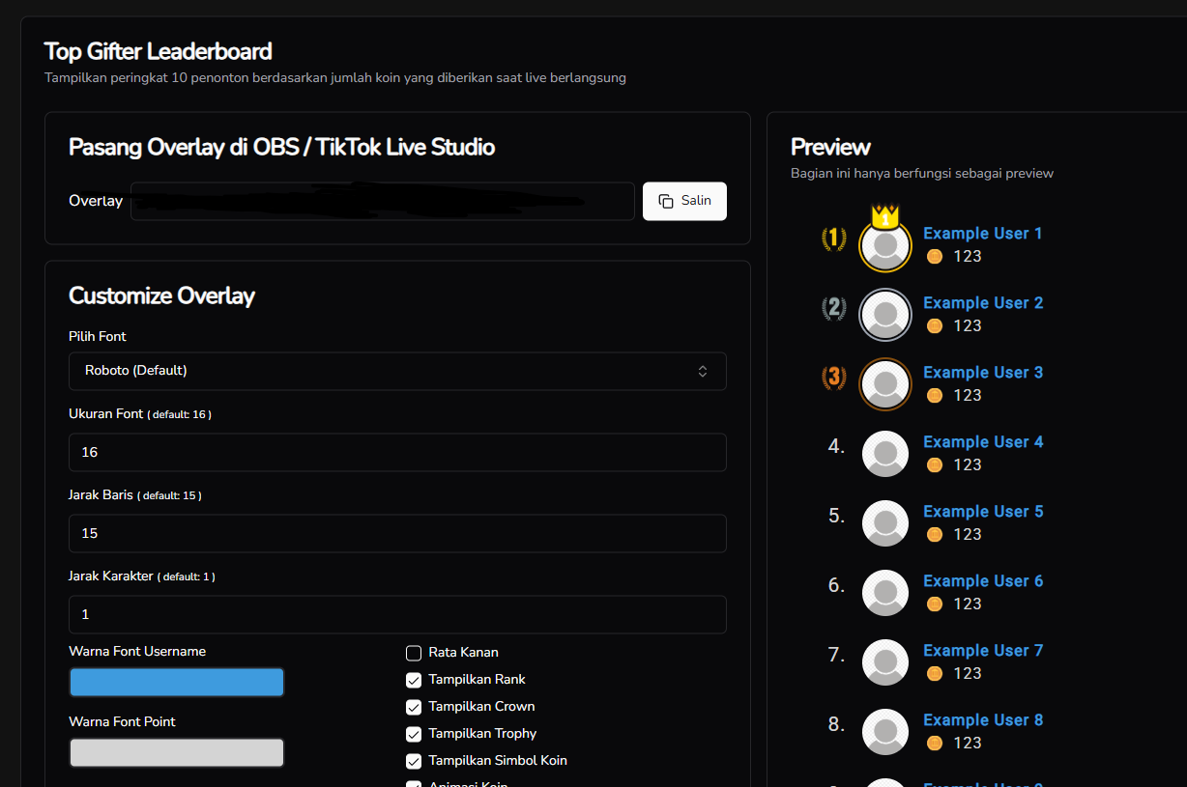Viewport: 1187px width, 787px height.
Task: Click the silver rank 2 laurel badge
Action: pos(833,309)
